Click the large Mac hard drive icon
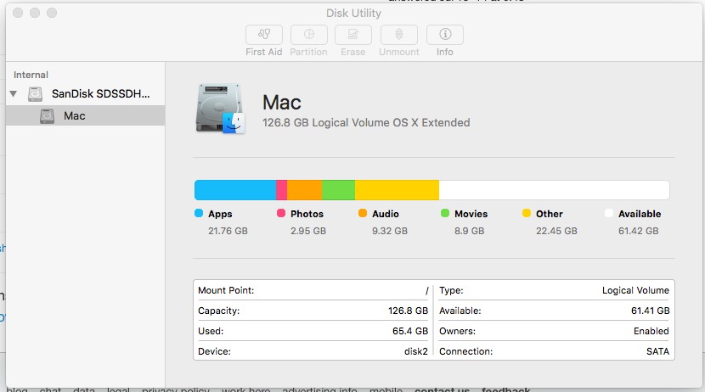The height and width of the screenshot is (392, 705). point(220,109)
